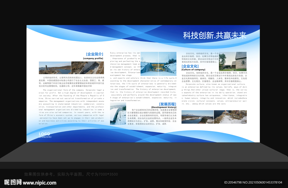Select the [发展历程] heading
Image resolution: width=288 pixels, height=188 pixels.
[168, 104]
